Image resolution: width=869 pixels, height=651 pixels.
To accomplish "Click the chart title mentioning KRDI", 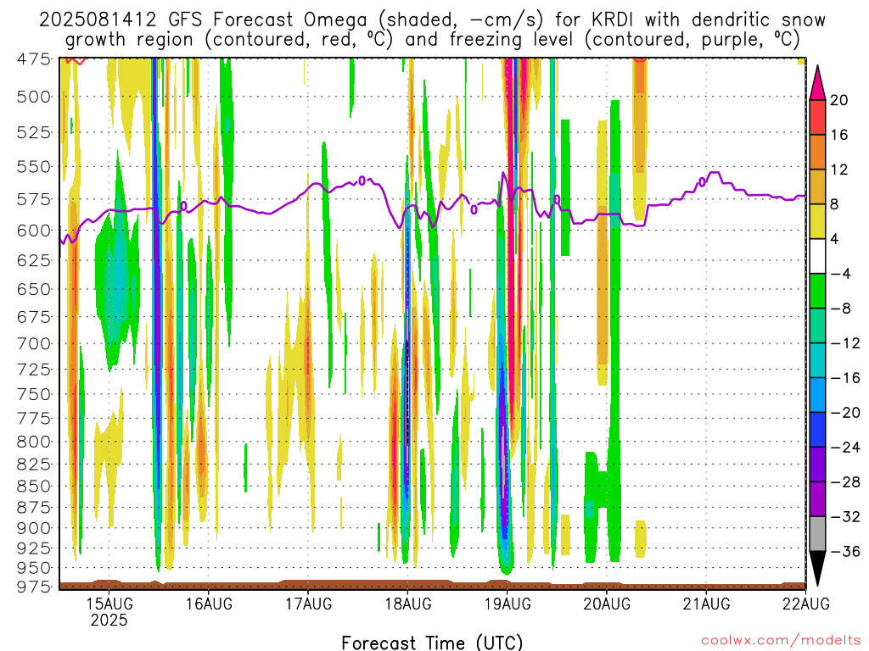I will (432, 30).
